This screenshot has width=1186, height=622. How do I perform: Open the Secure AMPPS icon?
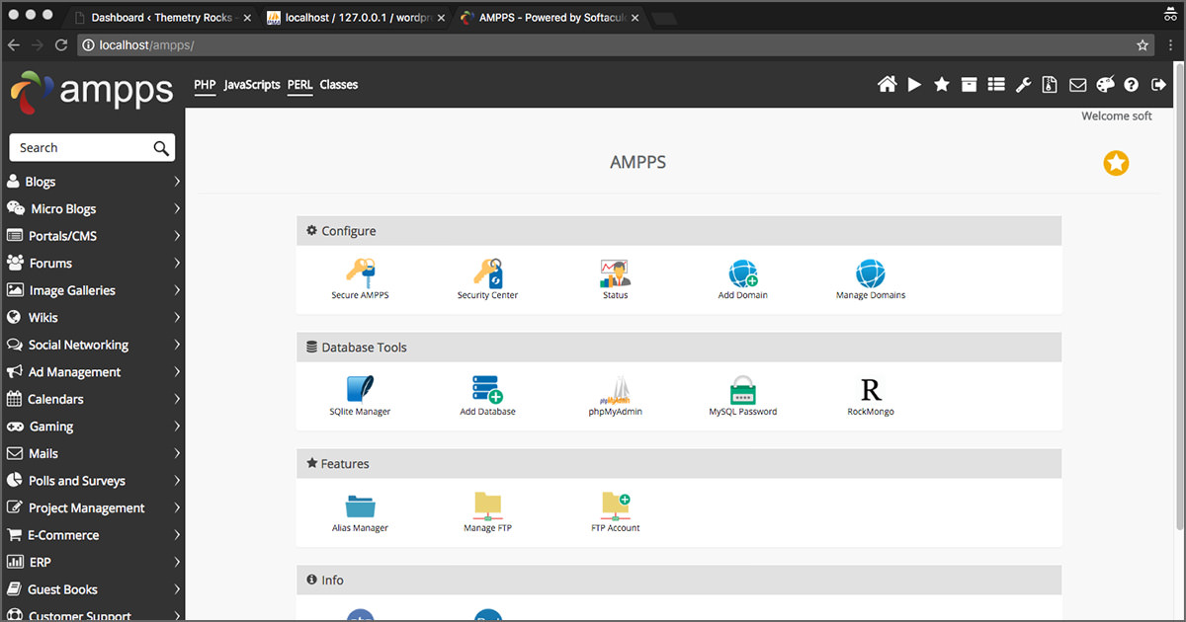point(360,273)
